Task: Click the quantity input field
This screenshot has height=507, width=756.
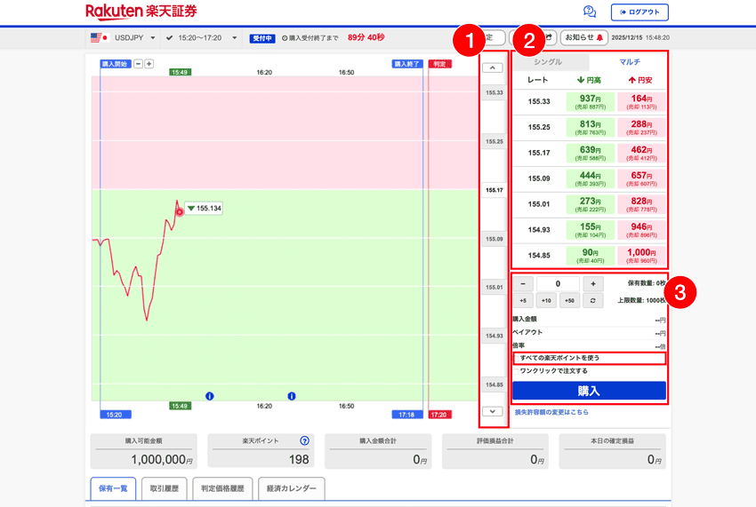Action: (x=558, y=284)
